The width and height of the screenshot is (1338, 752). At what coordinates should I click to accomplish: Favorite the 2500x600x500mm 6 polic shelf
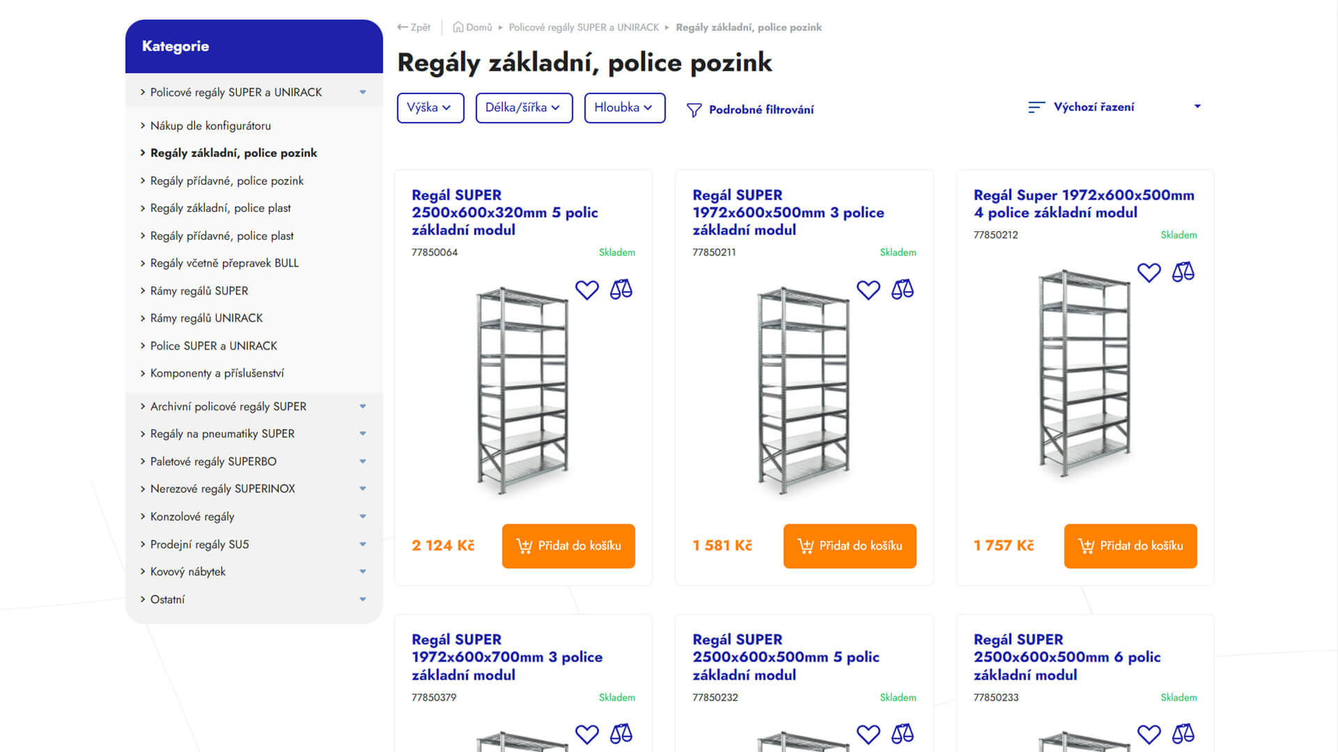1149,734
